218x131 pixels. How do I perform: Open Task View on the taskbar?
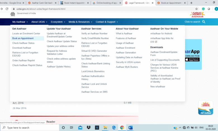[72, 128]
